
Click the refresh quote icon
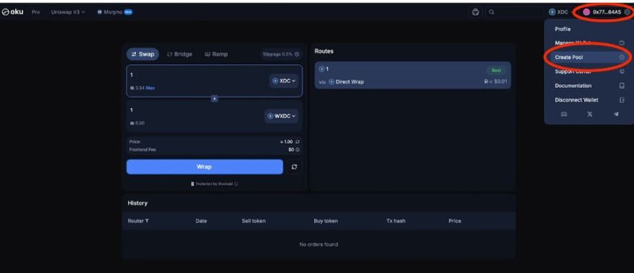[x=294, y=166]
